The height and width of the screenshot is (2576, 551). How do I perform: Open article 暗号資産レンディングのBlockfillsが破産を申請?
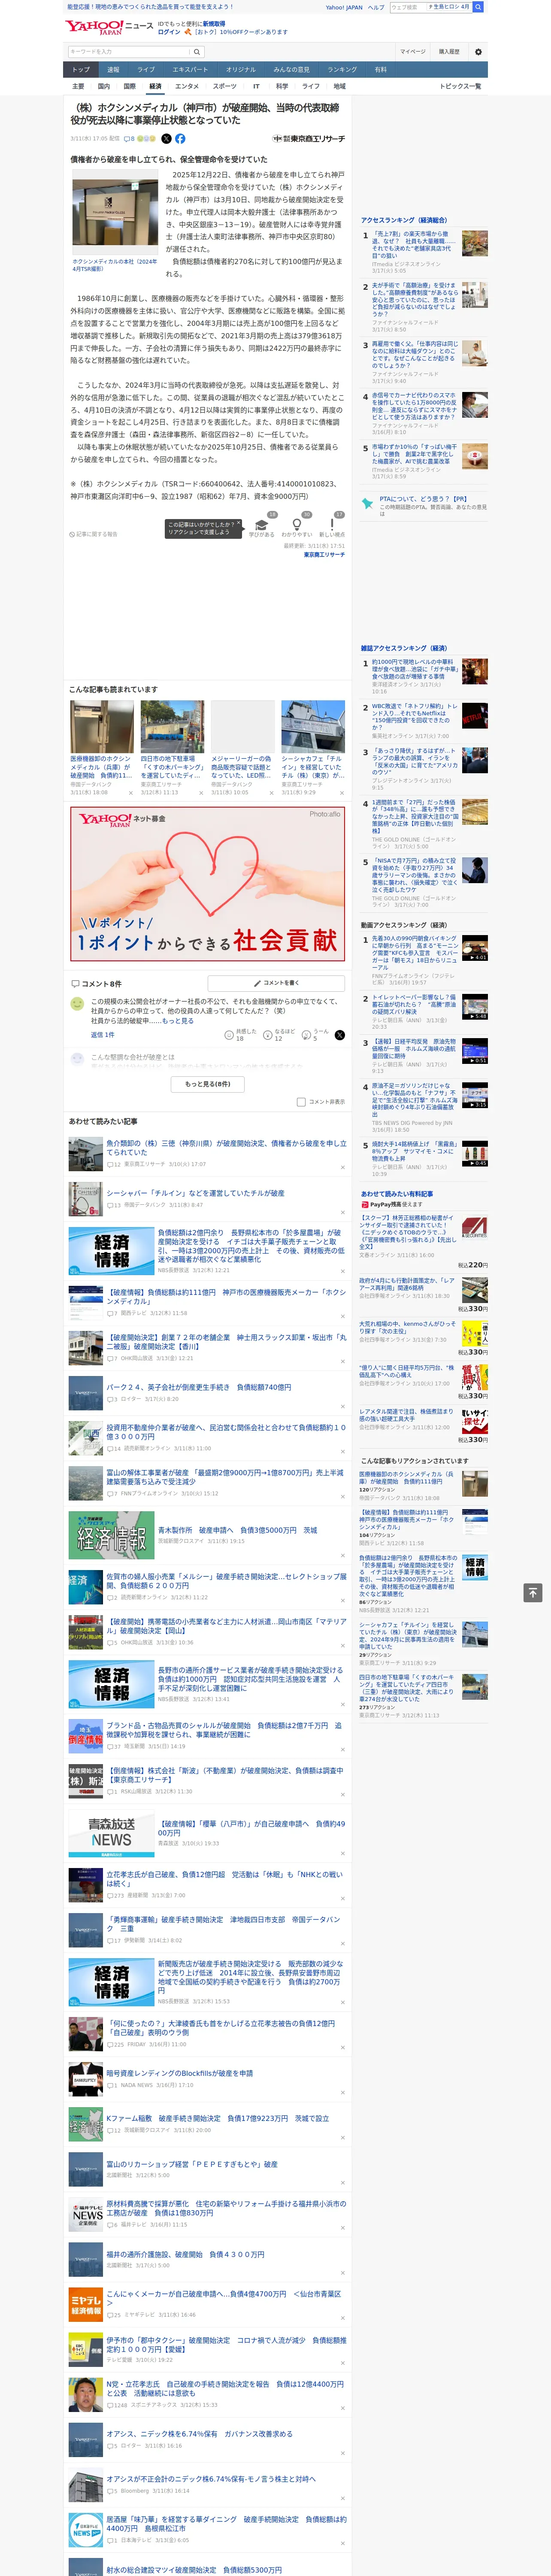(180, 2073)
